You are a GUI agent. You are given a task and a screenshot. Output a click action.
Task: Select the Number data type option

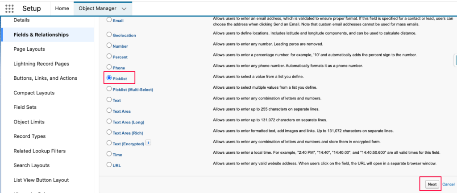[x=109, y=45]
